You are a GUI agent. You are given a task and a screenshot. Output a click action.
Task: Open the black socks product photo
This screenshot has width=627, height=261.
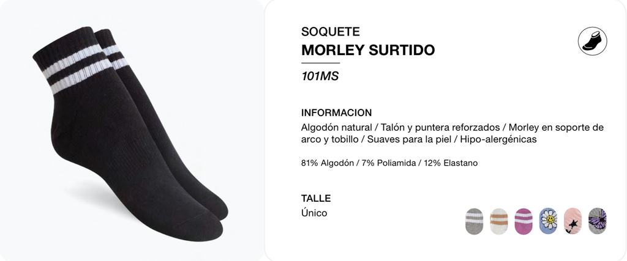(130, 134)
